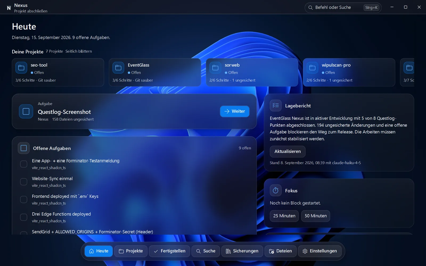Tick 'Drei Edge Functions deployed' checkbox
This screenshot has width=426, height=266.
pos(24,217)
